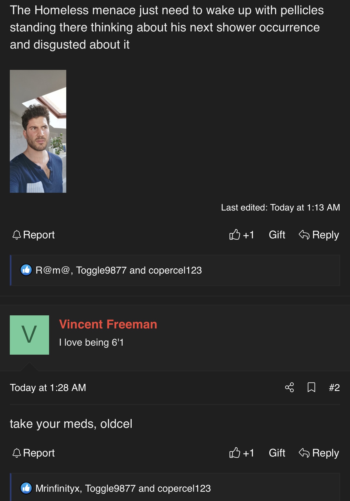350x501 pixels.
Task: Report the "take your meds" reply
Action: (34, 453)
